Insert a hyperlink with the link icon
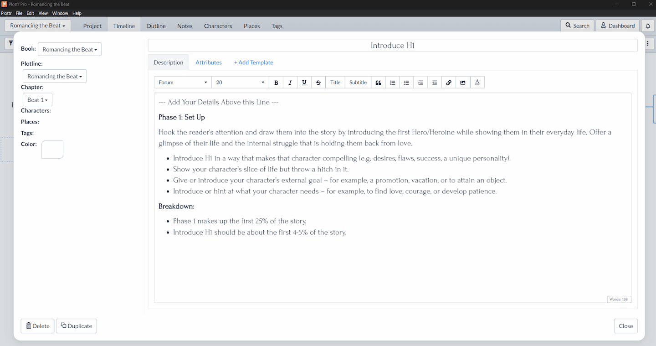 point(449,83)
